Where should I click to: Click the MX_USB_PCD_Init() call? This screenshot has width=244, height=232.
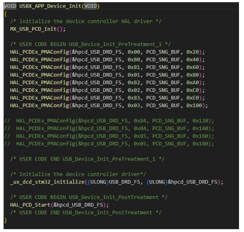(x=38, y=29)
